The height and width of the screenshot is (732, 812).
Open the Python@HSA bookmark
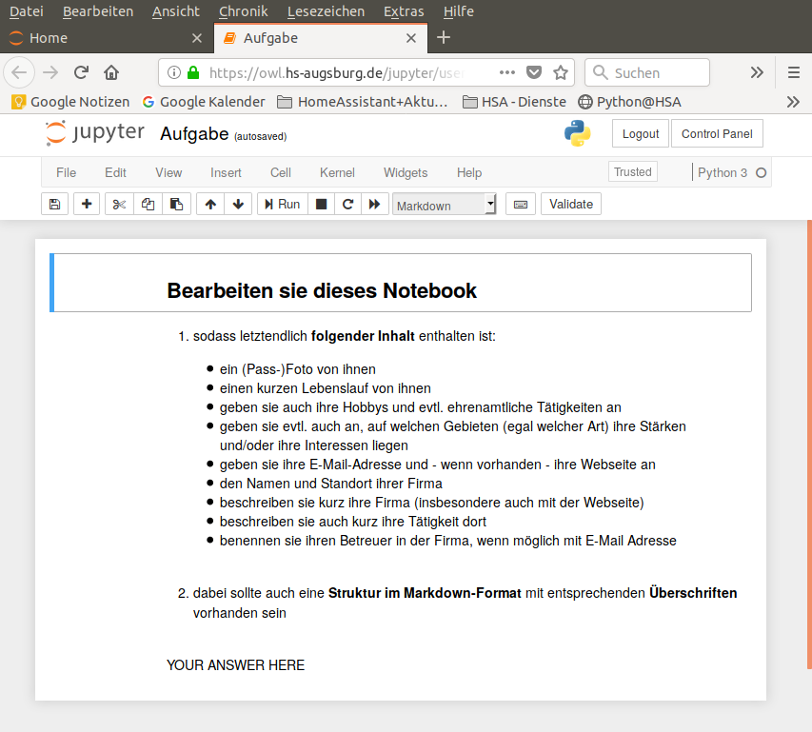630,102
